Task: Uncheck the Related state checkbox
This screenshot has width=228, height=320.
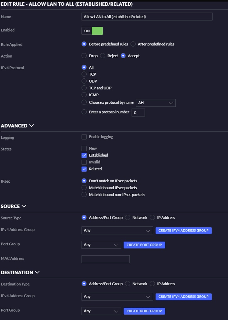Action: (x=84, y=169)
